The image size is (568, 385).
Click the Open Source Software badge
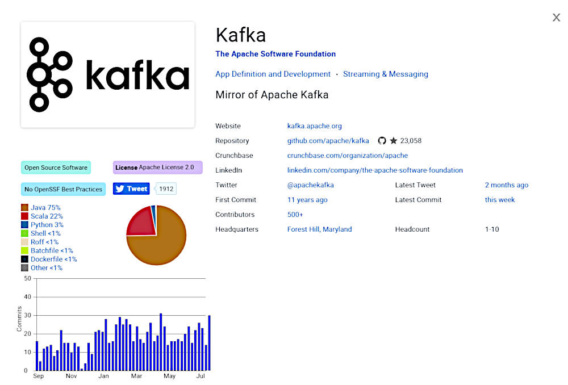pos(56,168)
